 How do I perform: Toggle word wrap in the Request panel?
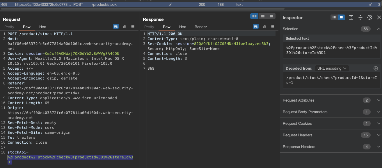(116, 27)
